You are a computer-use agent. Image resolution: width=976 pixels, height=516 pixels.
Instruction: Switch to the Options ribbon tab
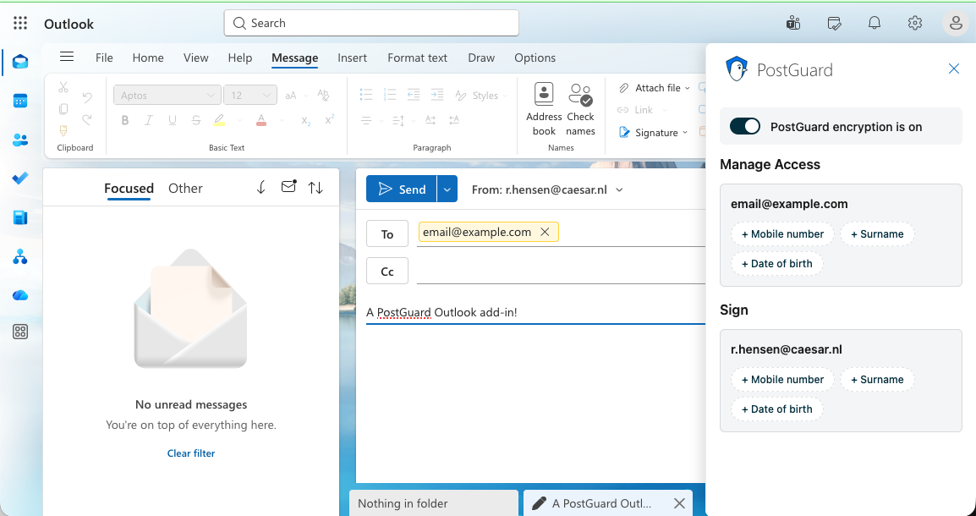click(x=535, y=58)
